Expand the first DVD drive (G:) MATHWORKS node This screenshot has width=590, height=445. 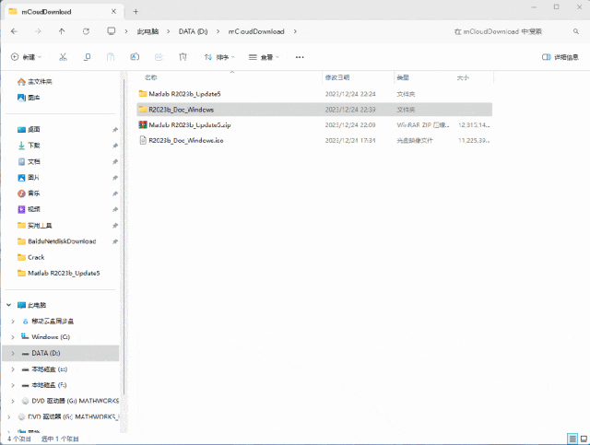(13, 402)
